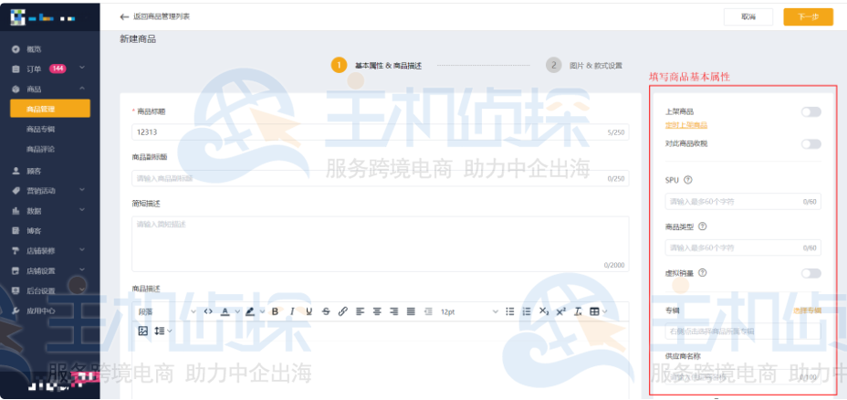Toggle the 对此商品收税 switch
The image size is (847, 400).
810,143
